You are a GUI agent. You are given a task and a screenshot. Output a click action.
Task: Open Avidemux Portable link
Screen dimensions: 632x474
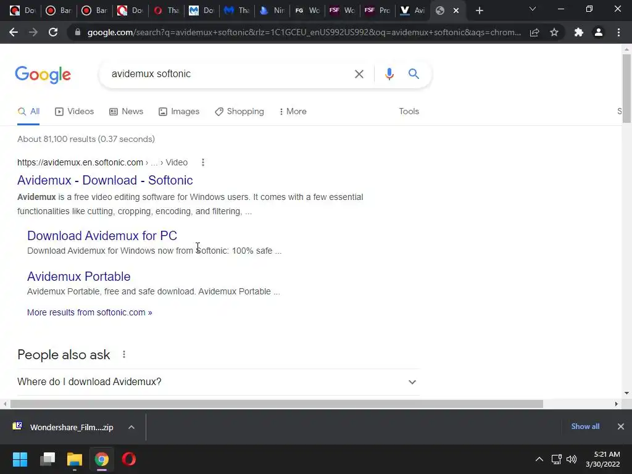pyautogui.click(x=78, y=276)
